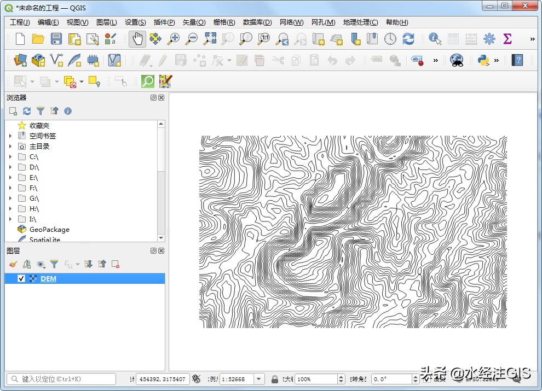This screenshot has height=391, width=542.
Task: Filter the Browser panel tree
Action: click(x=41, y=111)
